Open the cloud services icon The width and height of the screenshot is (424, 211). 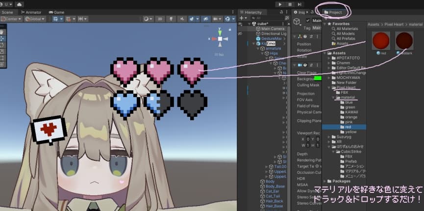click(x=19, y=4)
